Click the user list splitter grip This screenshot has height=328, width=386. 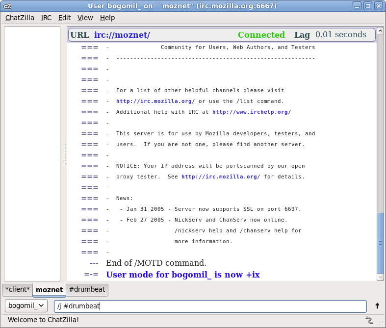65,154
